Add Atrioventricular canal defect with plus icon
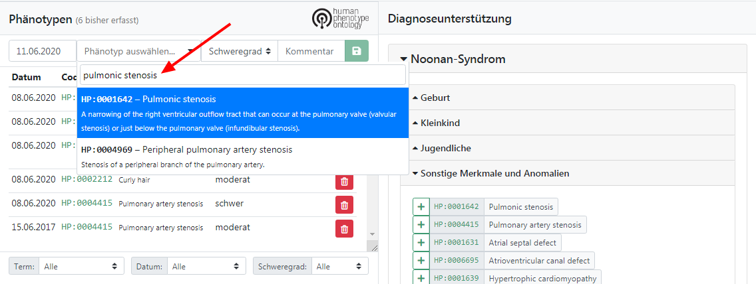 click(x=421, y=261)
